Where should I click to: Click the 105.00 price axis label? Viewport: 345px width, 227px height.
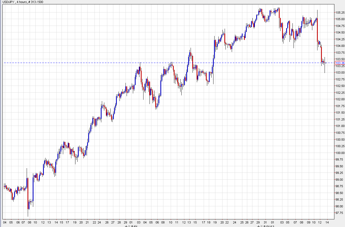click(340, 19)
